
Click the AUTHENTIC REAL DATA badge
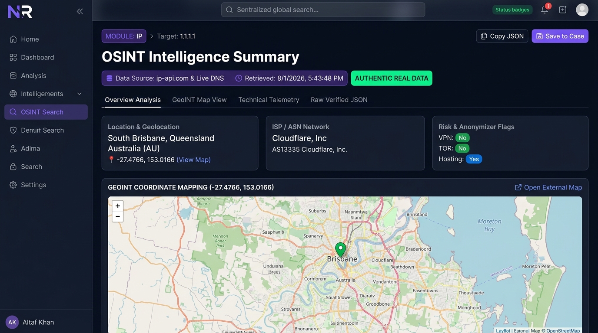click(392, 78)
